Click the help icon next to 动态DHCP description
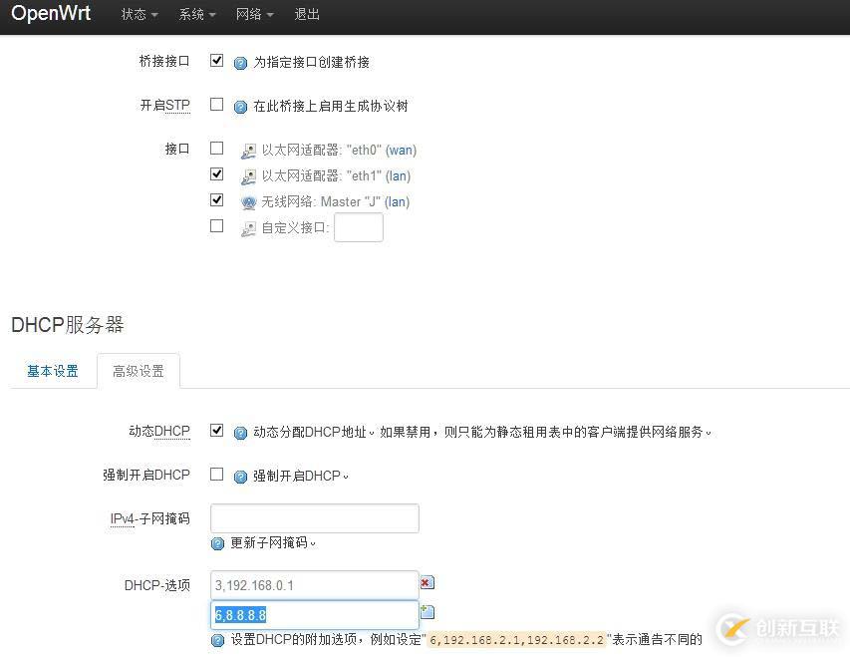This screenshot has width=850, height=658. pos(240,432)
